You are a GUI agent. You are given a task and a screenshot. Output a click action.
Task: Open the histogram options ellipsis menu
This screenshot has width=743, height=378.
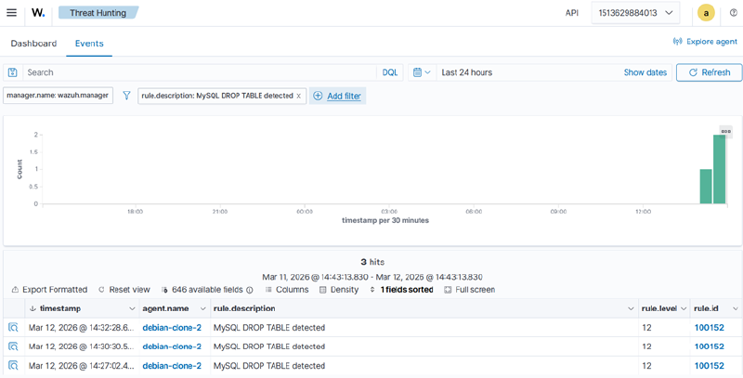(x=726, y=131)
